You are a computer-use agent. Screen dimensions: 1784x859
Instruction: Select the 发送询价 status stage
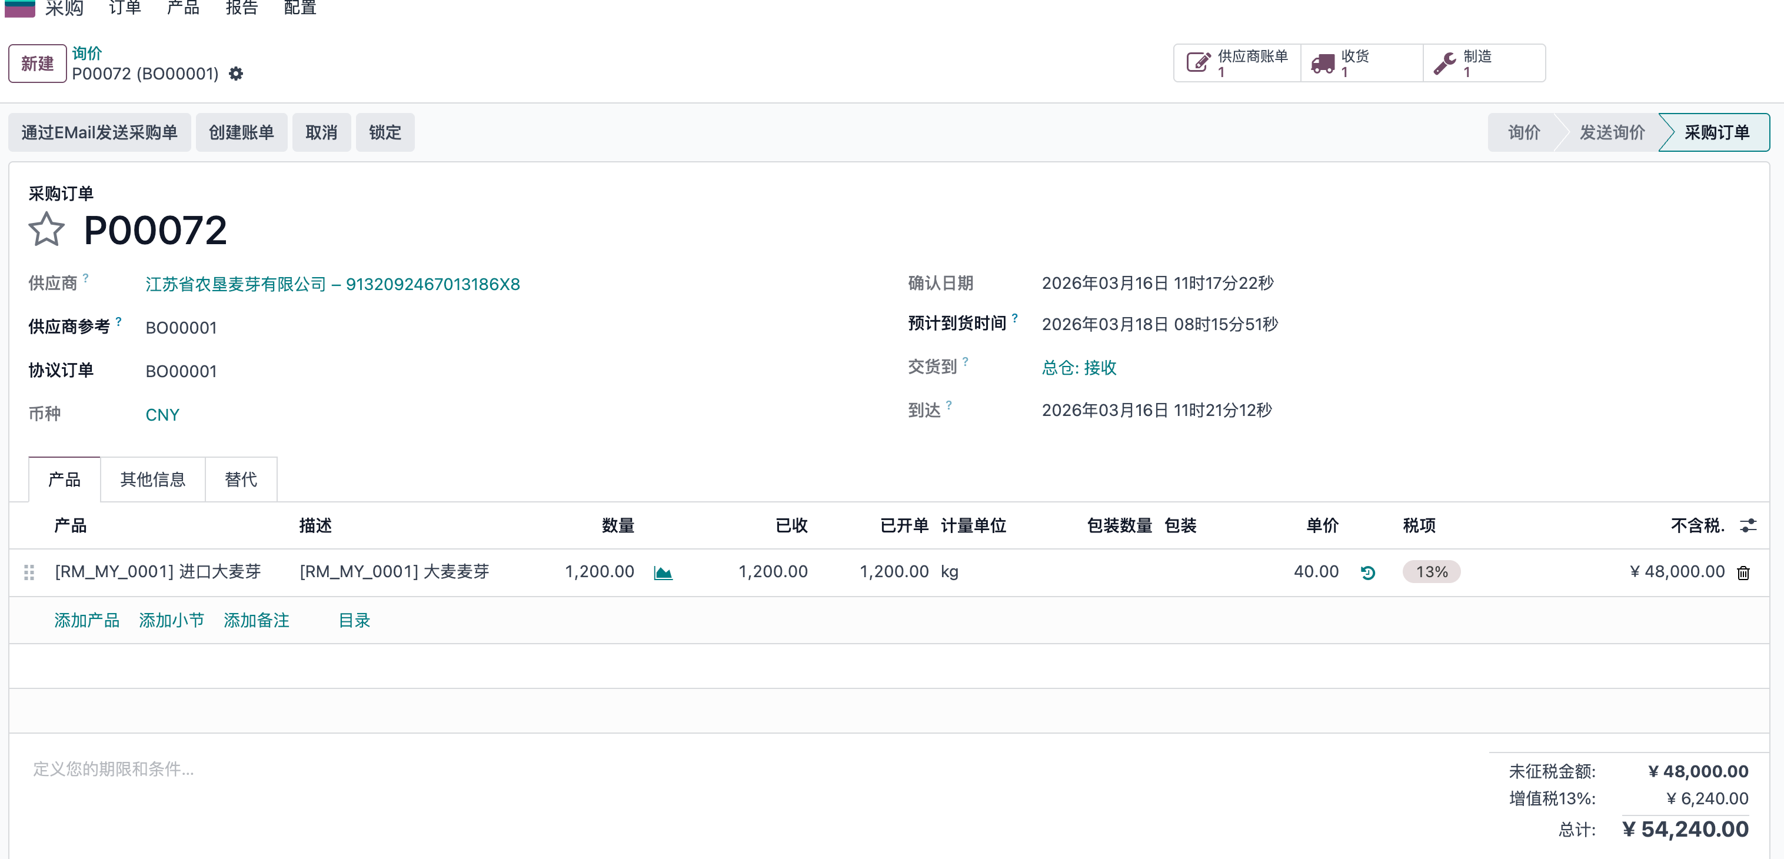1612,132
